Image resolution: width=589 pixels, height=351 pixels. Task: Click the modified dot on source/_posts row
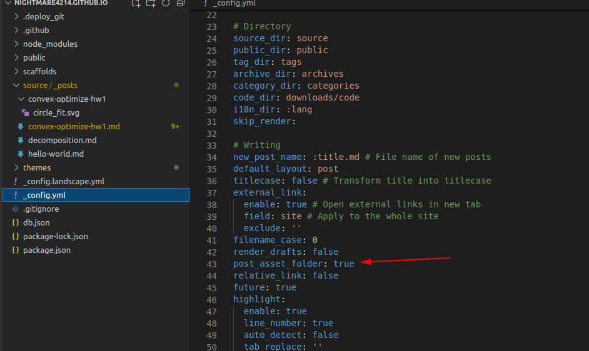click(x=176, y=85)
